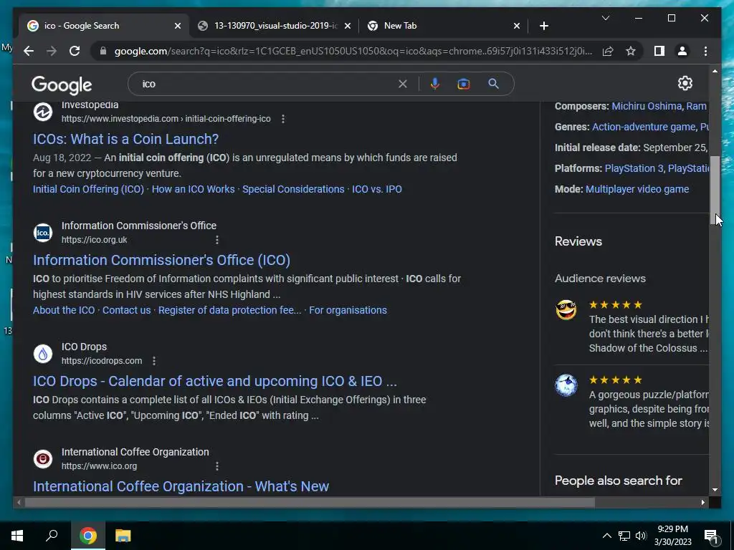Click the scrollbar down arrow
Viewport: 734px width, 550px height.
click(715, 490)
